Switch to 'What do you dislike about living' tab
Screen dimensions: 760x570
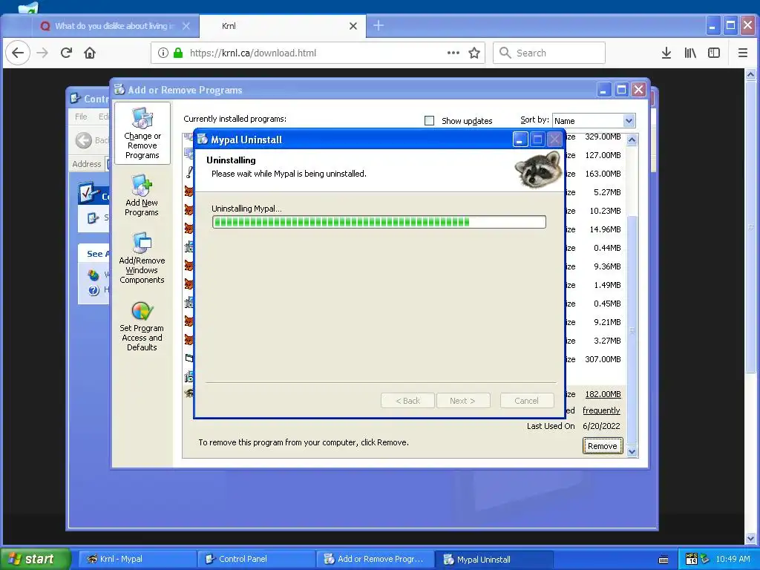coord(114,26)
